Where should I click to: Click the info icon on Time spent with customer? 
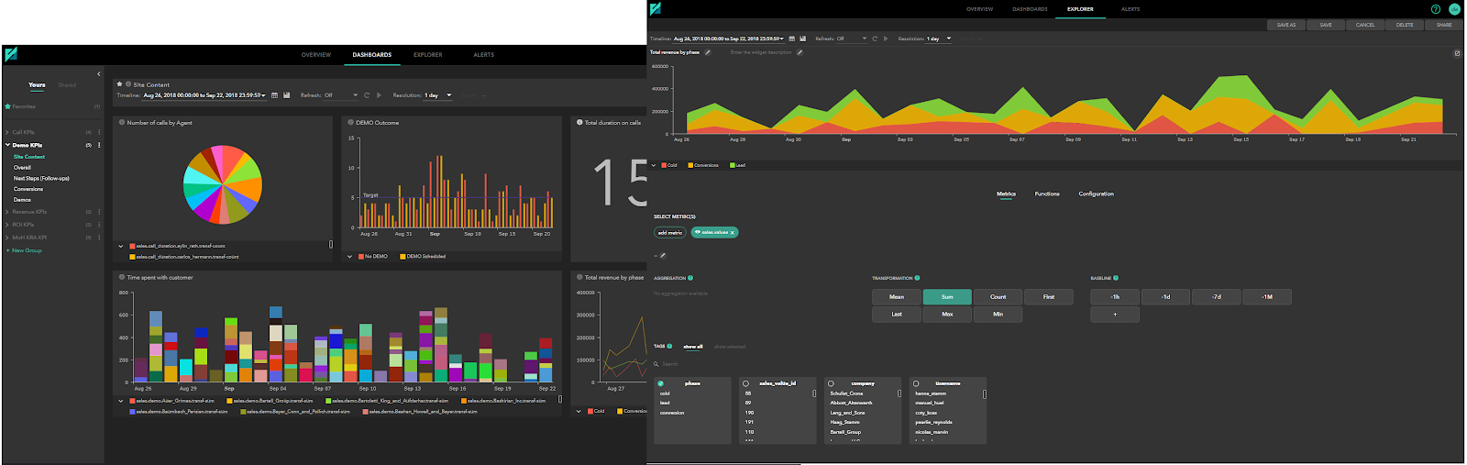122,277
